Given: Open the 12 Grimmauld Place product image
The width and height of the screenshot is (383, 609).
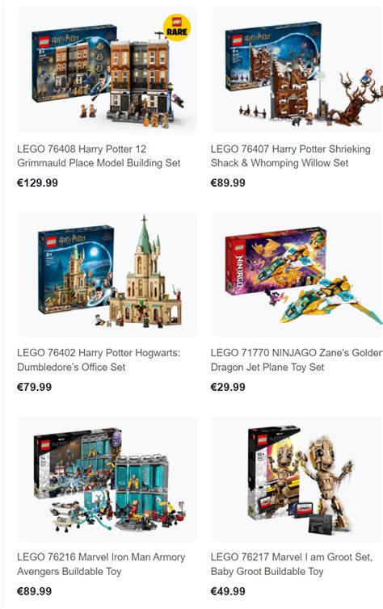Looking at the screenshot, I should [107, 71].
